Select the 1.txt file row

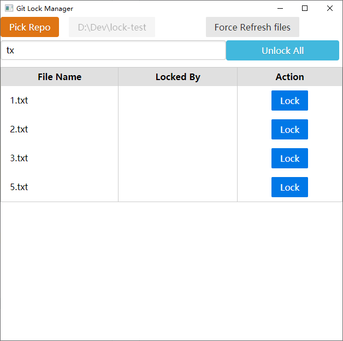click(19, 100)
